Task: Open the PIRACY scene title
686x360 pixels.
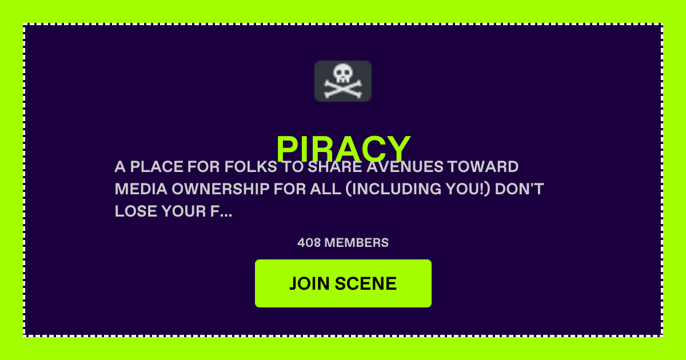Action: click(x=343, y=149)
